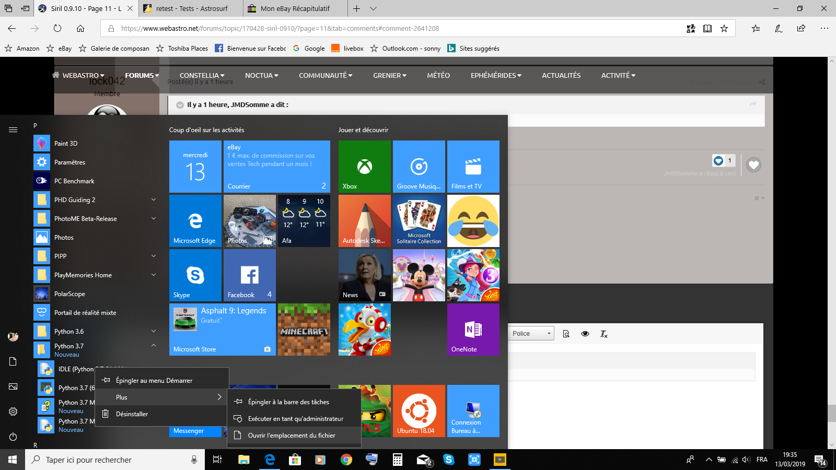
Task: Launch Microsoft Solitaire Collection tile
Action: (x=419, y=221)
